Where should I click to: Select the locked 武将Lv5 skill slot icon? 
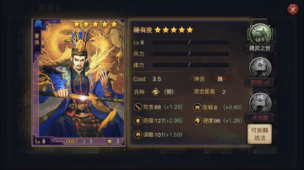point(260,68)
